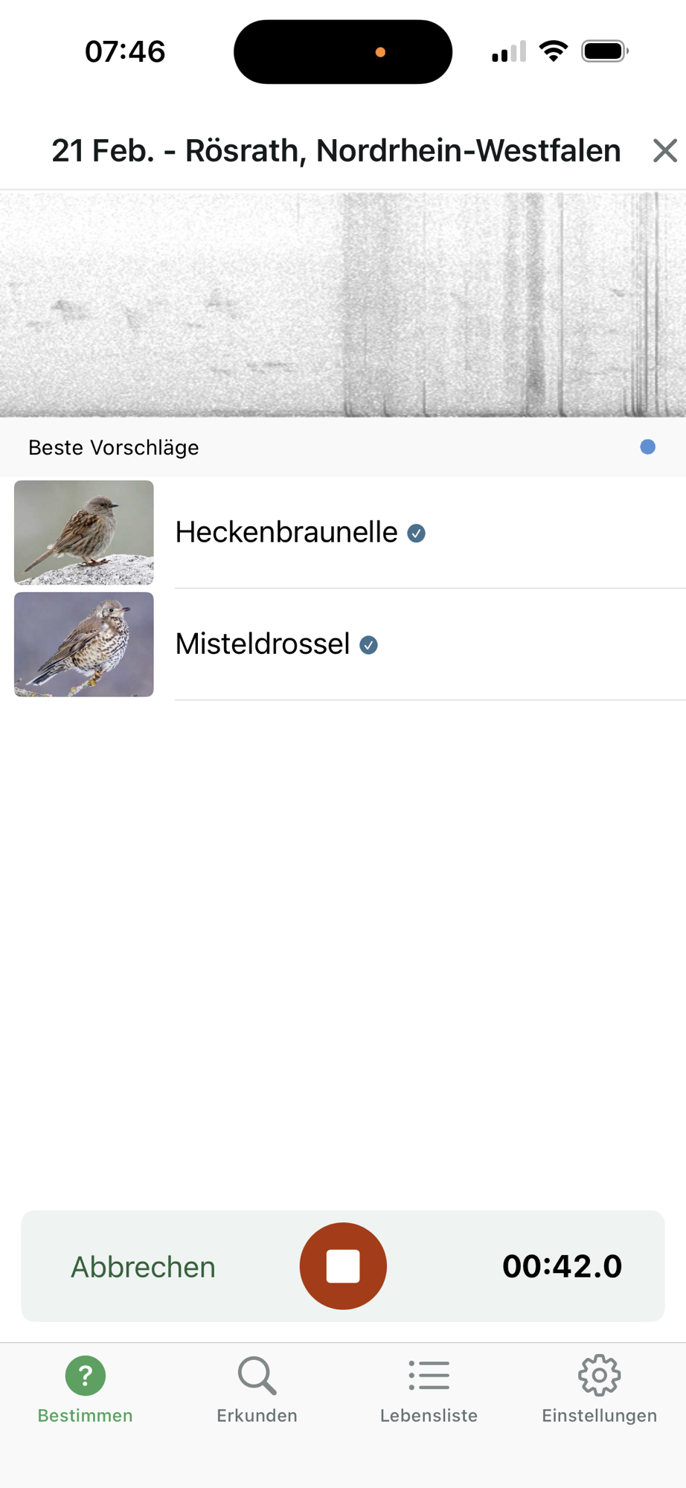The image size is (686, 1488).
Task: Tap verified badge next to Misteldrossel
Action: pos(368,645)
